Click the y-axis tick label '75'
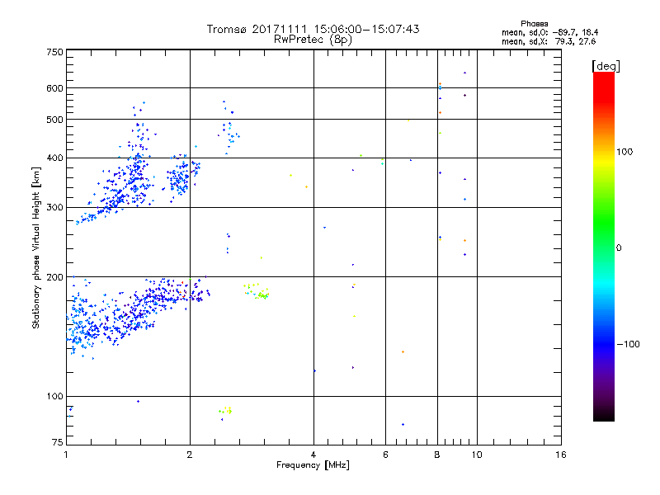660x495 pixels. (58, 442)
